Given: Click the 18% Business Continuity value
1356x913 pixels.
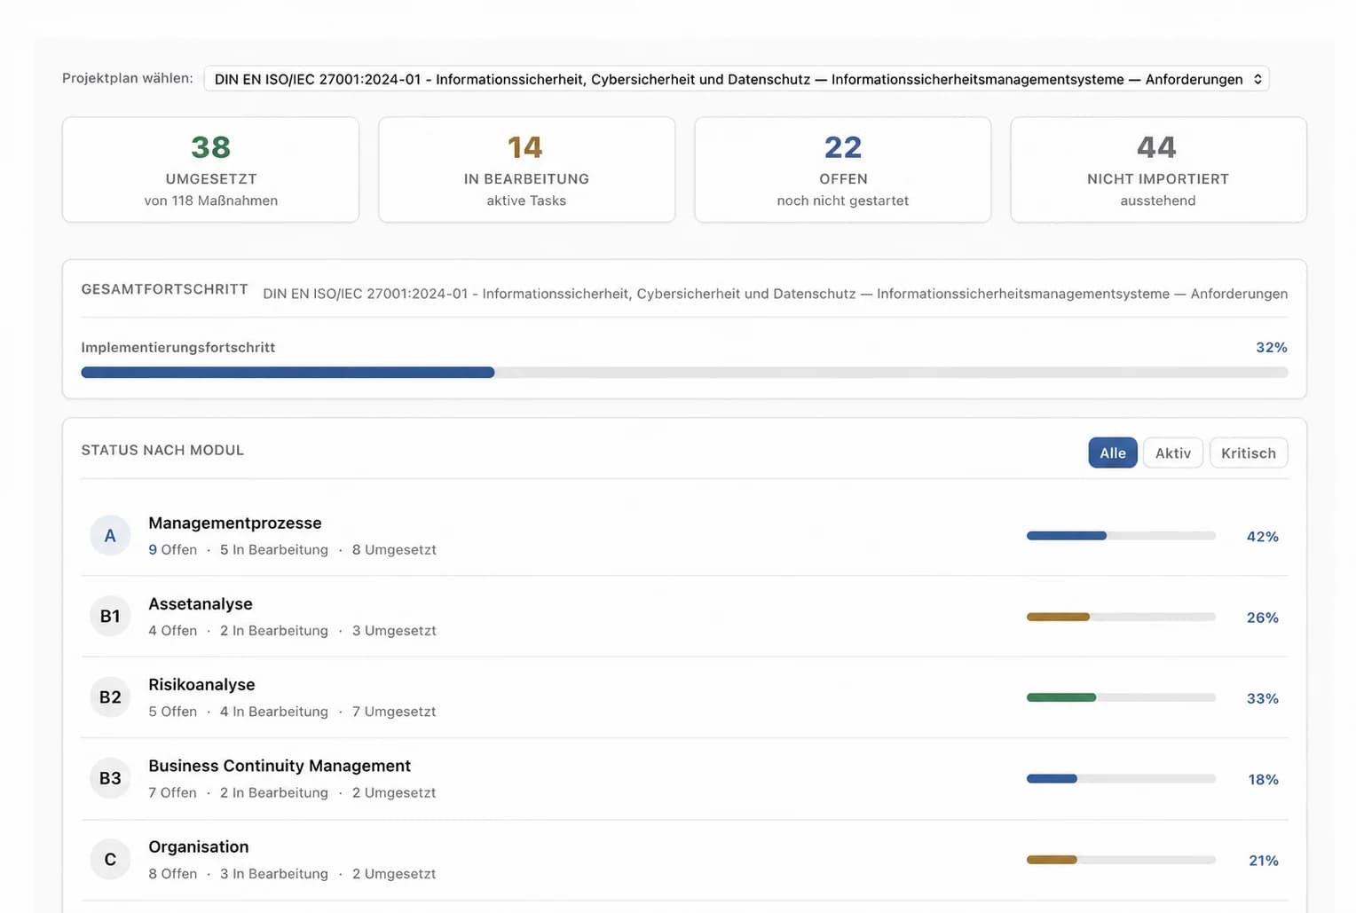Looking at the screenshot, I should [1264, 780].
